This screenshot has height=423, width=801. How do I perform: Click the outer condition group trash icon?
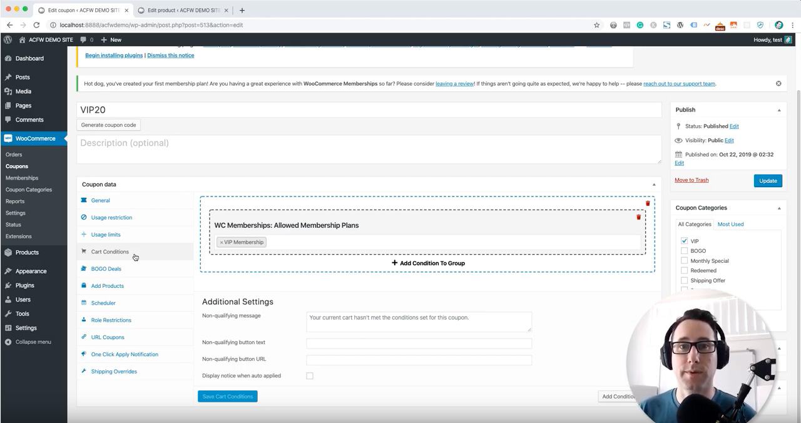(x=648, y=203)
